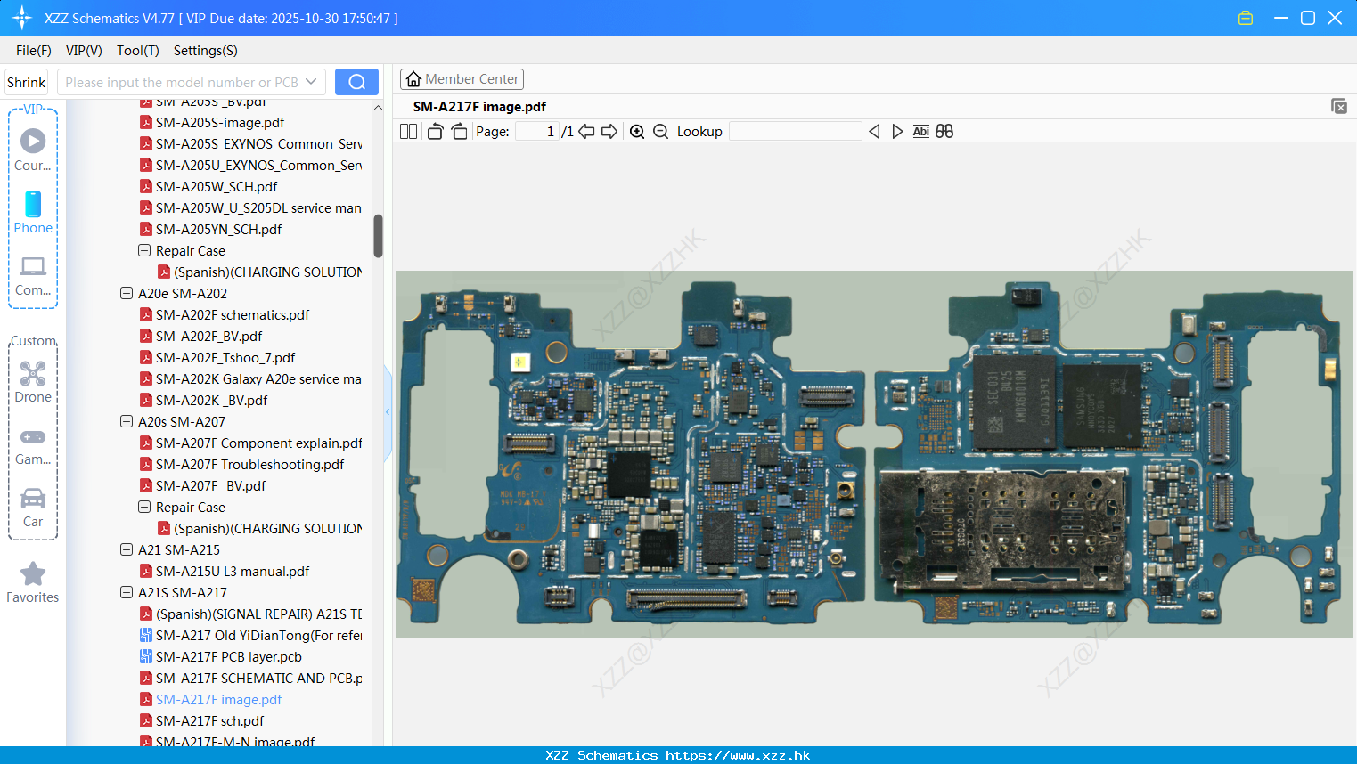
Task: Open the Drone category
Action: tap(33, 381)
